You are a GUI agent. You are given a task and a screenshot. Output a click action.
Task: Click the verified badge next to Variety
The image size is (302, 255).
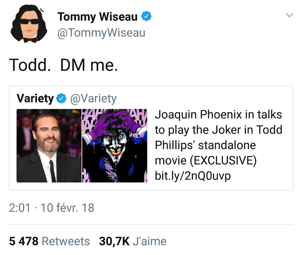pyautogui.click(x=61, y=98)
